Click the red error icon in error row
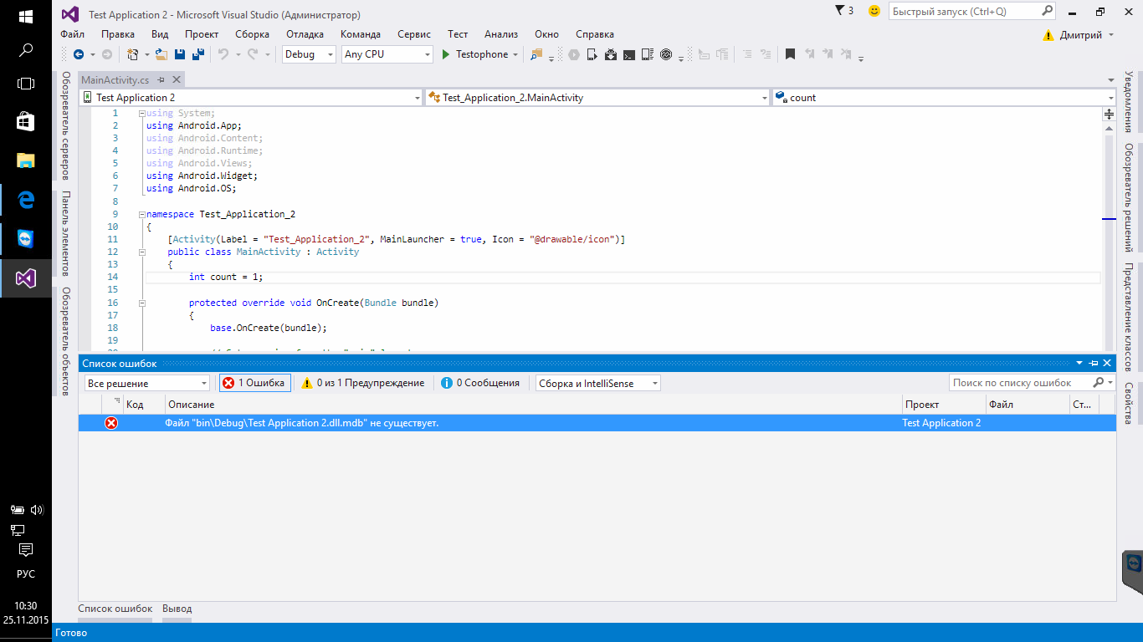1143x642 pixels. click(x=110, y=423)
